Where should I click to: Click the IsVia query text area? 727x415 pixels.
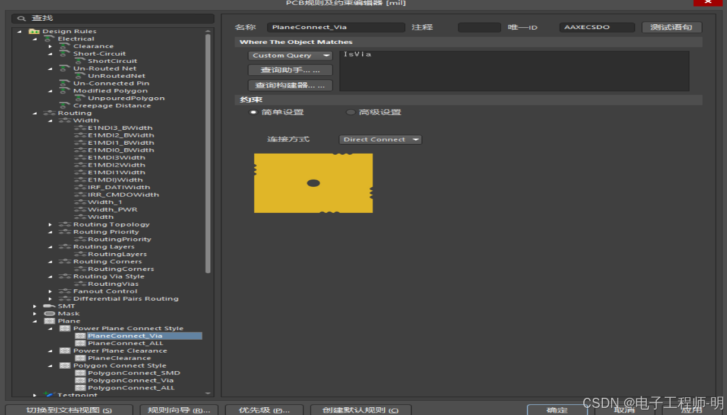click(514, 71)
